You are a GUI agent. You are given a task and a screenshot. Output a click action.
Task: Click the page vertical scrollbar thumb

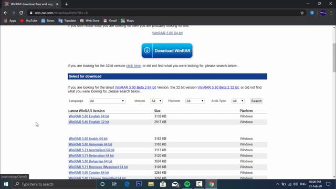[334, 58]
